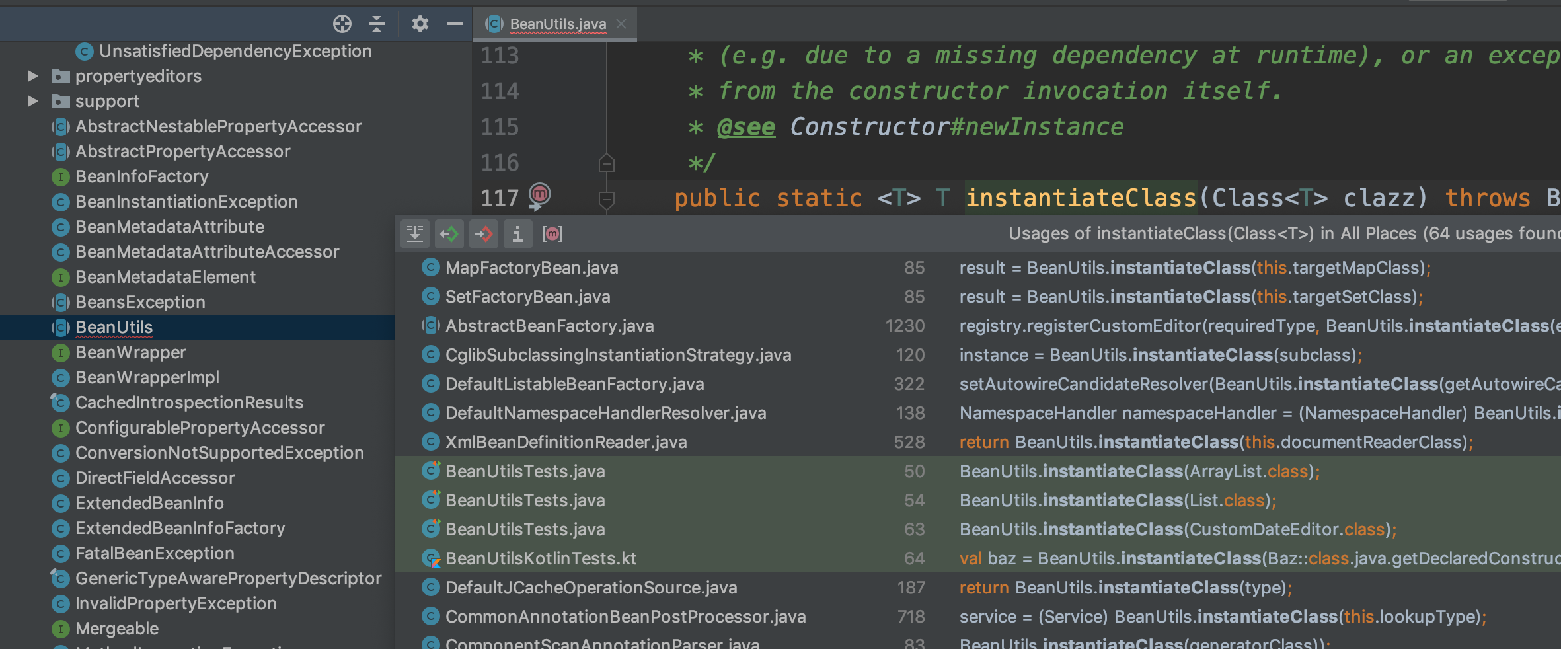Click the method scope icon in usages toolbar

[552, 234]
